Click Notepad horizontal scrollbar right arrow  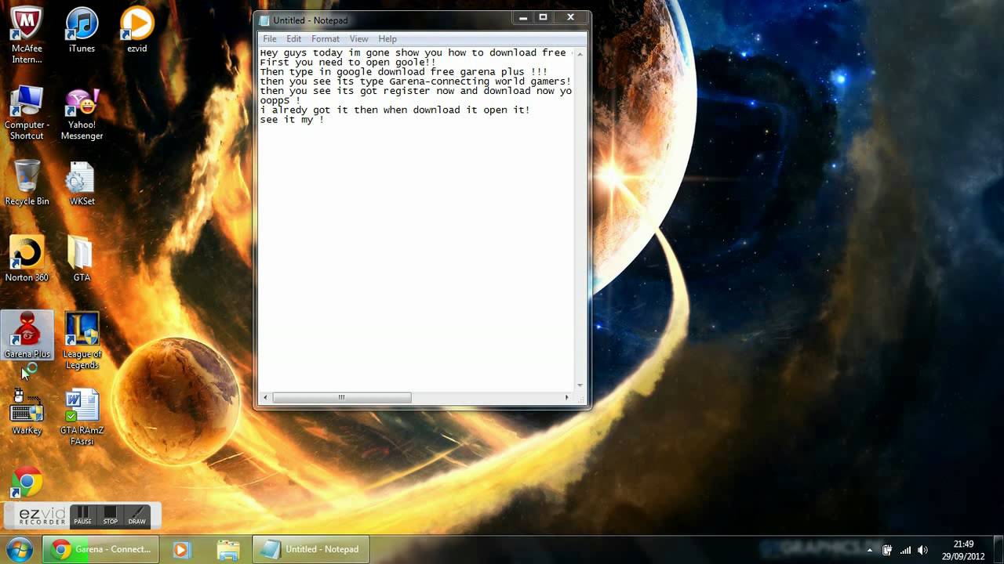tap(567, 398)
